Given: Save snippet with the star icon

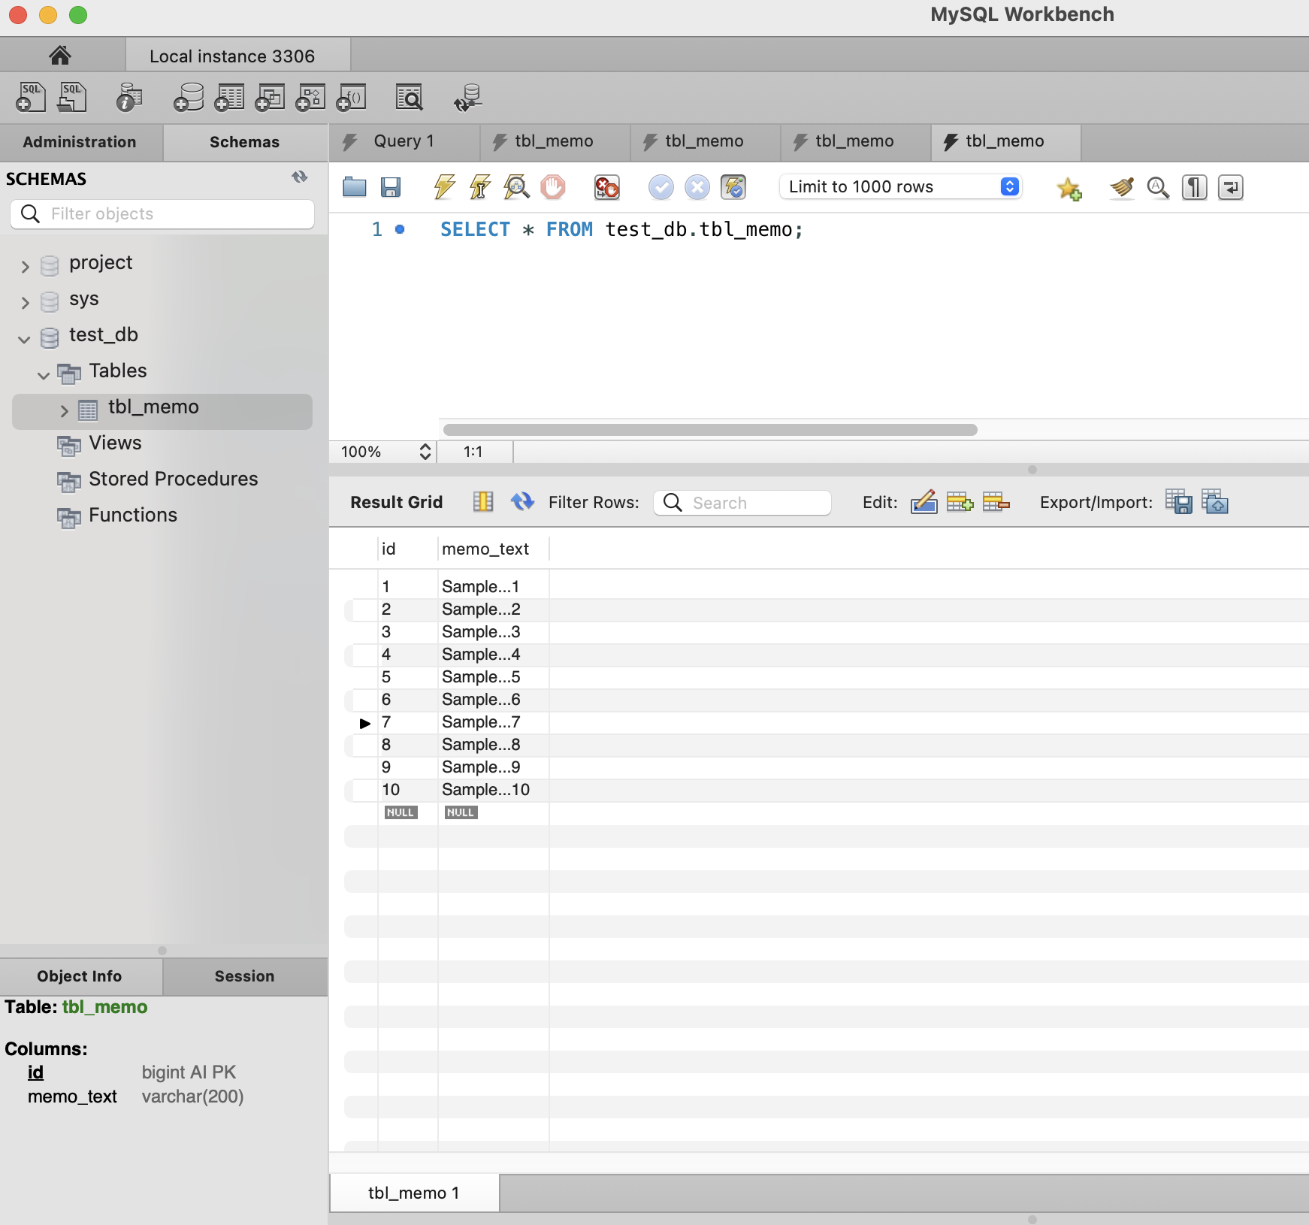Looking at the screenshot, I should coord(1069,188).
